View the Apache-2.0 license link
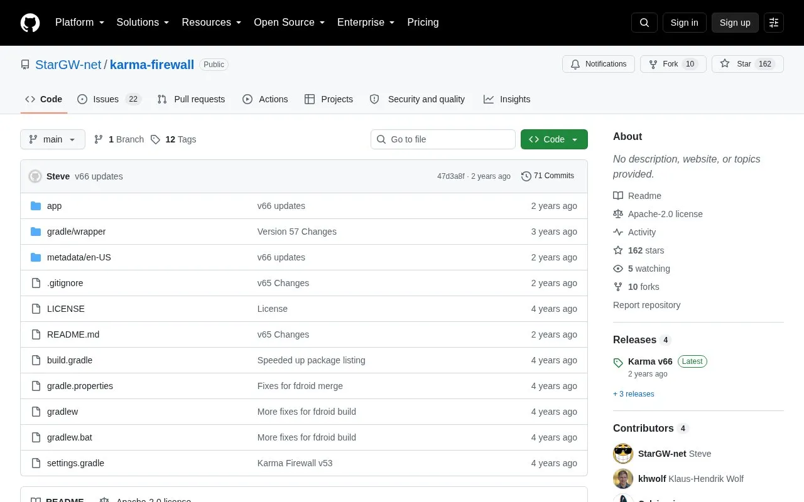804x502 pixels. point(658,214)
